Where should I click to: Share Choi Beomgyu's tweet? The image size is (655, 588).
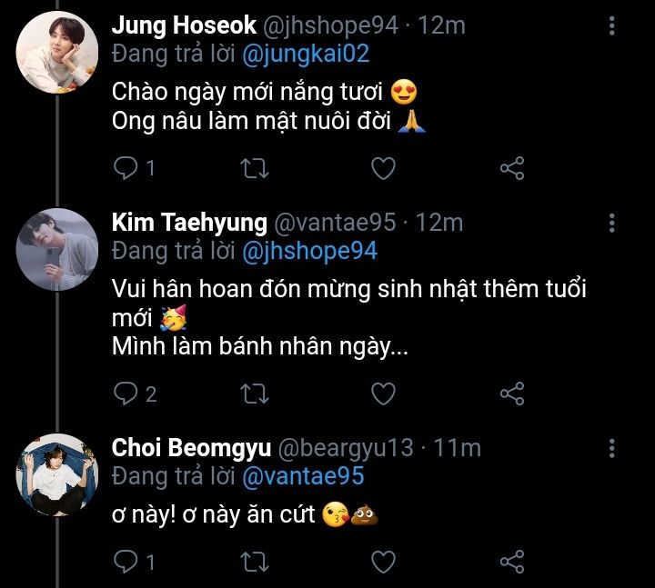point(512,561)
